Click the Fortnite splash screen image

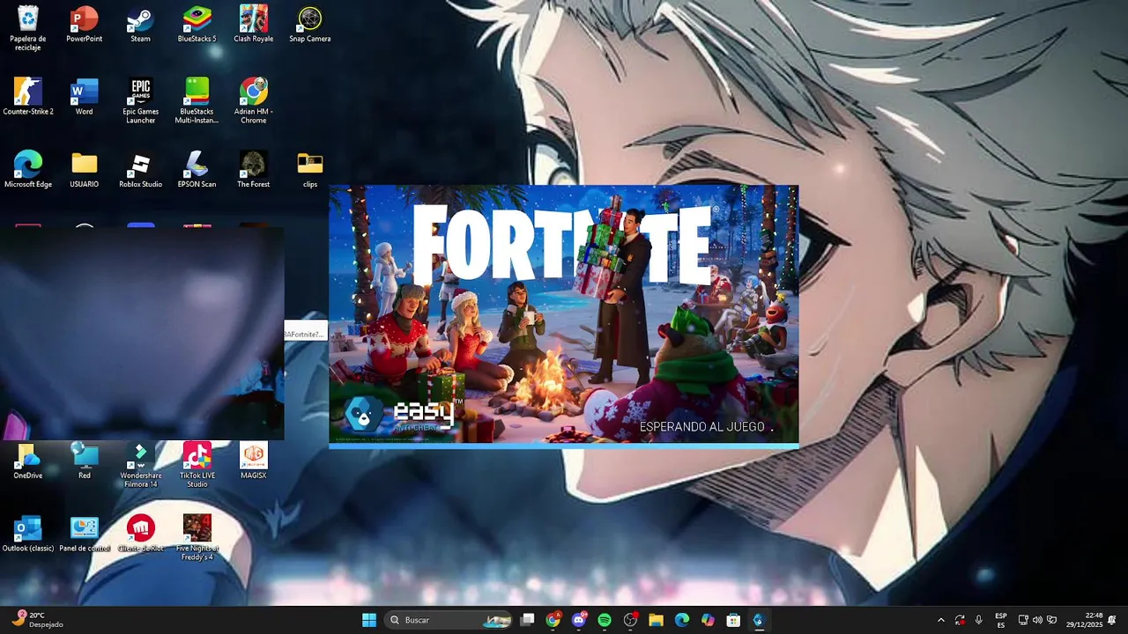[564, 314]
